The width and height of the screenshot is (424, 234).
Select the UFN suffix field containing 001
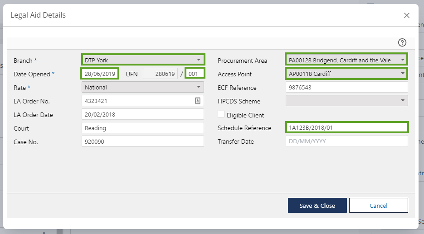(195, 74)
